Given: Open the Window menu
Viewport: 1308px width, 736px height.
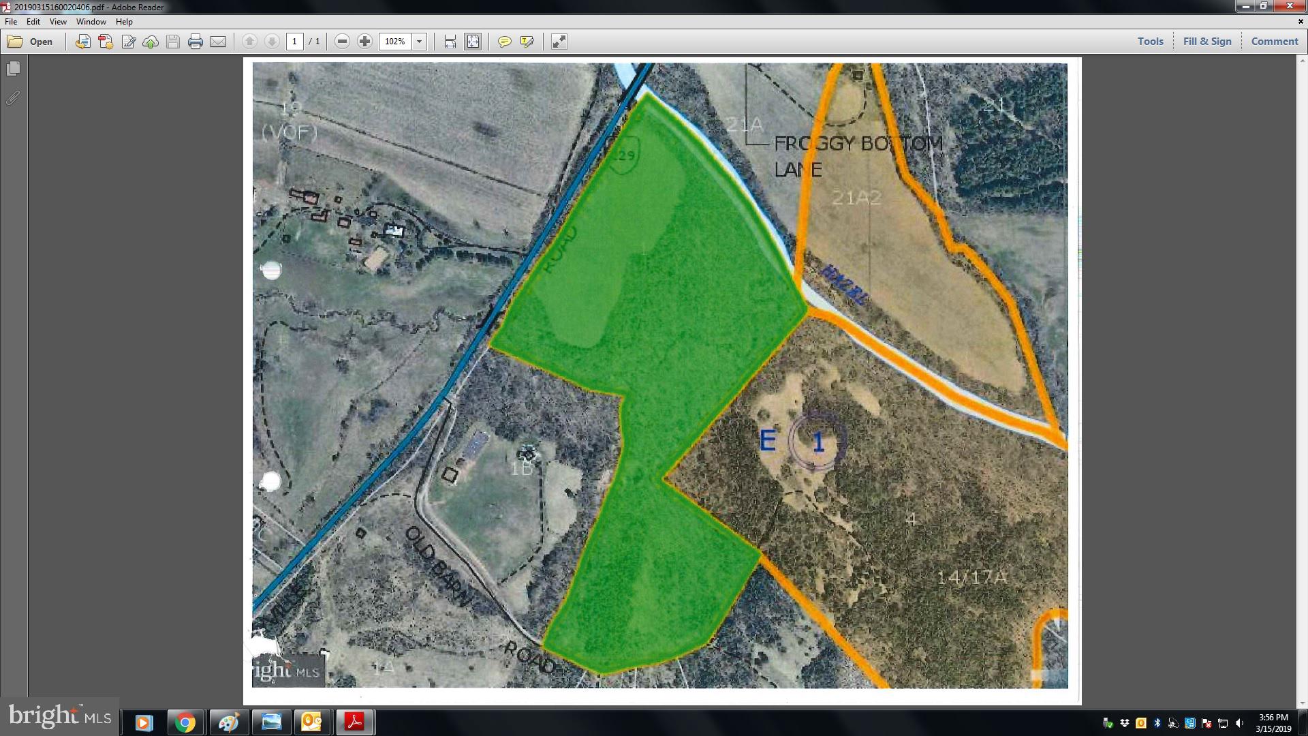Looking at the screenshot, I should tap(91, 22).
